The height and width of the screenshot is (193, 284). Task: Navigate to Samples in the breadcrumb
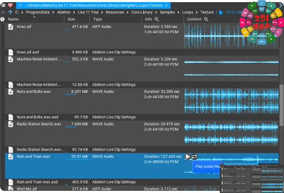167,12
